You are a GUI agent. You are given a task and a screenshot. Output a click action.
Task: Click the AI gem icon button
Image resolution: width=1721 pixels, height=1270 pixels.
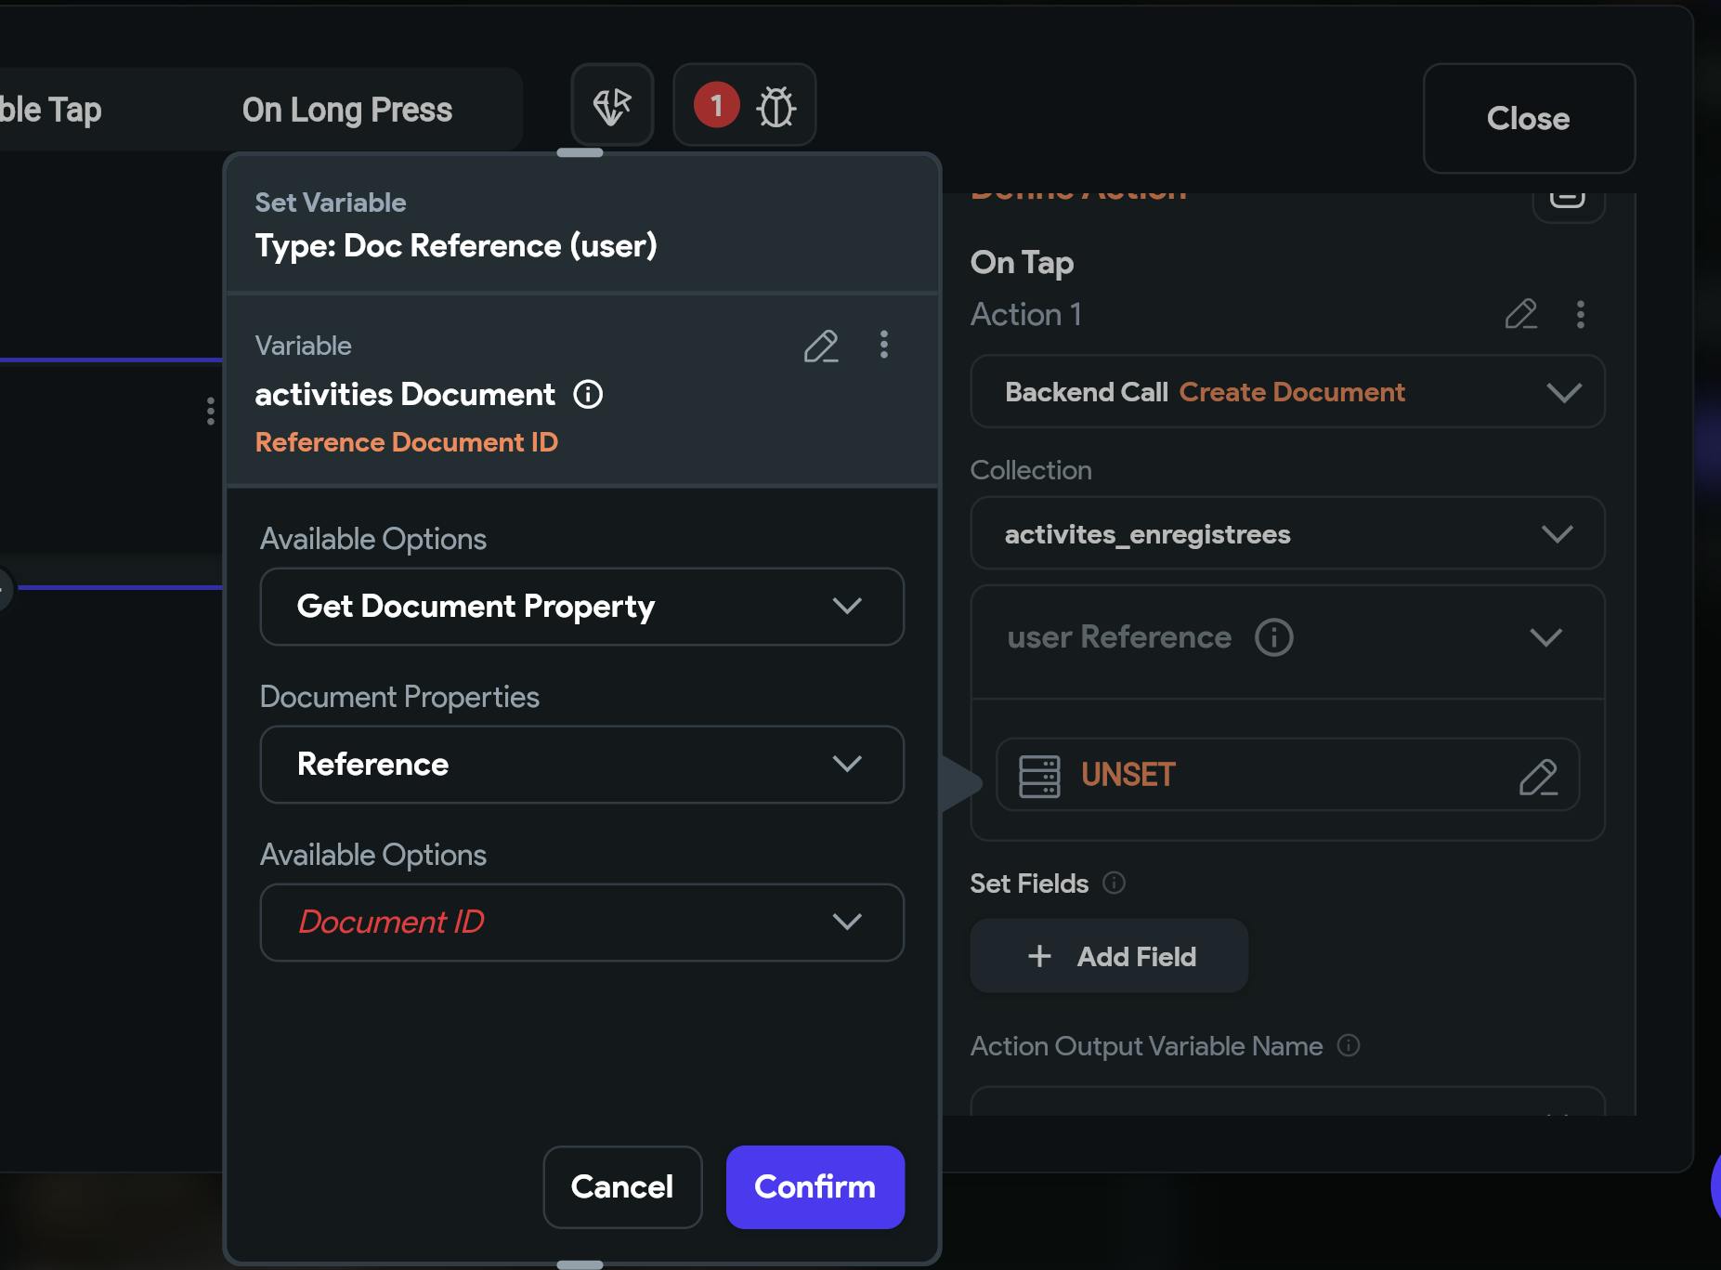click(x=612, y=106)
